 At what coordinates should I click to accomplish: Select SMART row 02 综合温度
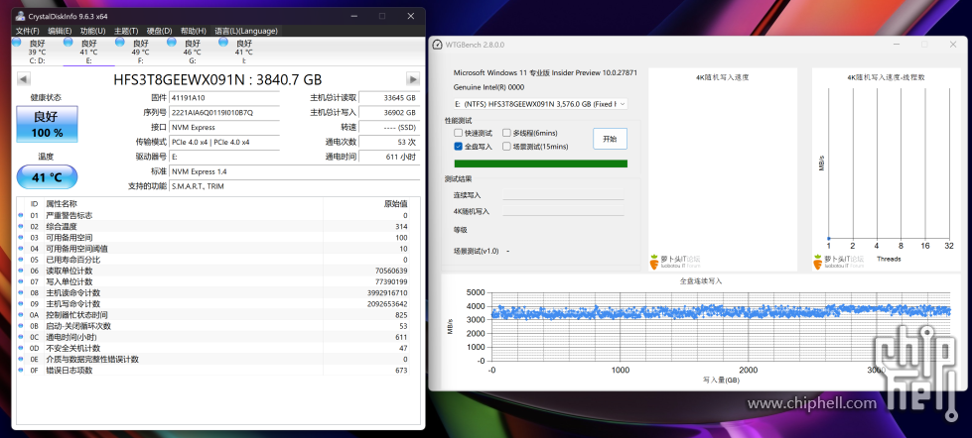[x=213, y=226]
